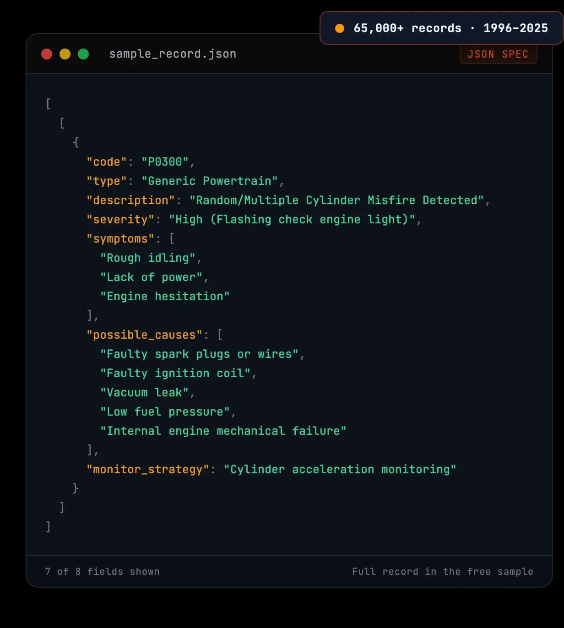Click the "monitor_strategy" key

click(148, 469)
